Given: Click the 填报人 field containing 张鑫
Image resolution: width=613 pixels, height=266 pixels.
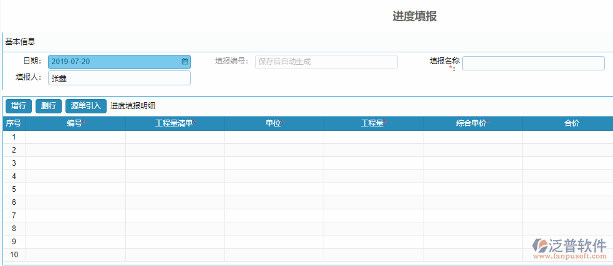Looking at the screenshot, I should click(x=119, y=78).
